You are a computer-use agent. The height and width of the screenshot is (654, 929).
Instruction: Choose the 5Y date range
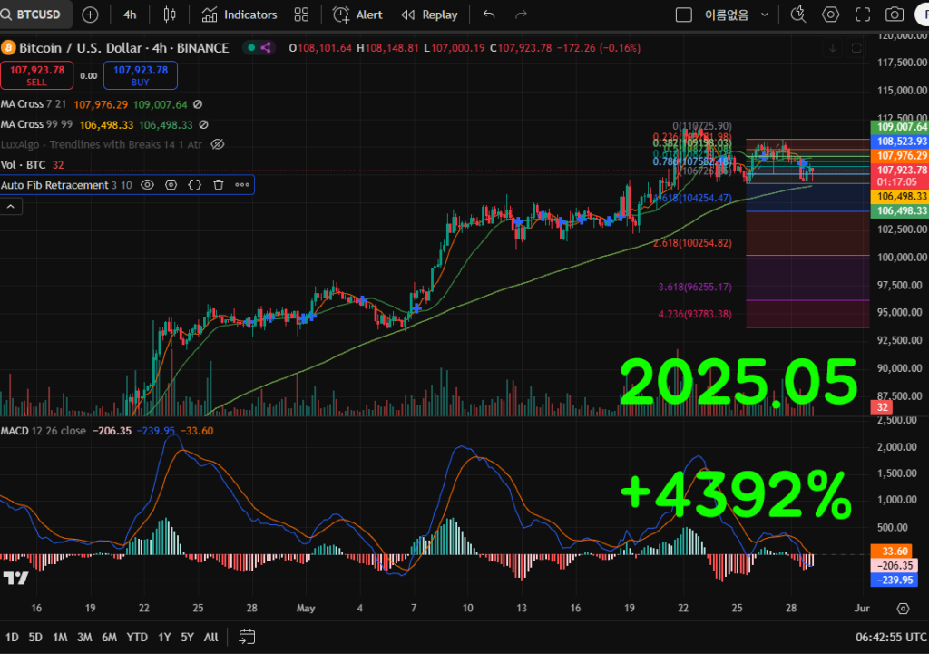click(x=187, y=638)
